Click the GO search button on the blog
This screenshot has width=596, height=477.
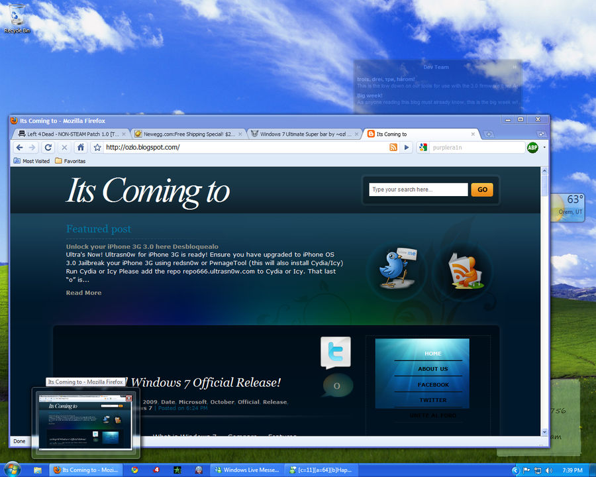tap(481, 189)
